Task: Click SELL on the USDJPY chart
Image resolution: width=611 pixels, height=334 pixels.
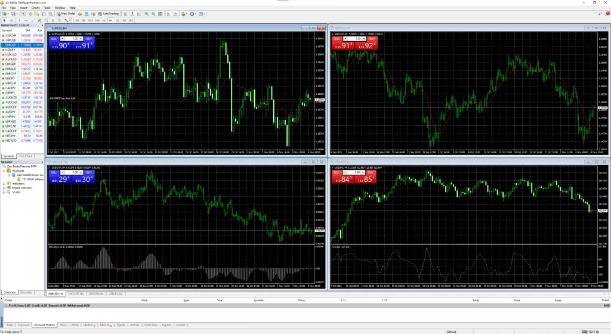Action: pos(339,172)
